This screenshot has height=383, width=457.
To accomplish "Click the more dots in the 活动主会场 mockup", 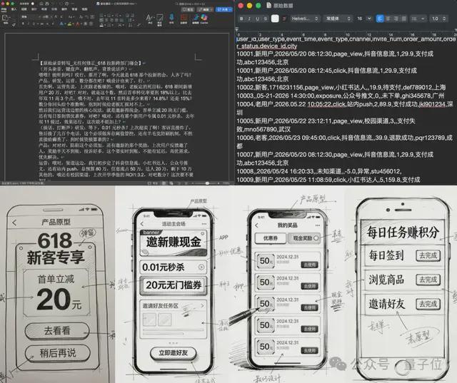I will pos(204,224).
